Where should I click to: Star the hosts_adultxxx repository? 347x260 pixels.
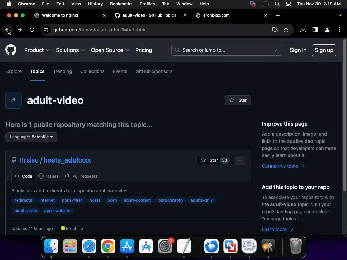[215, 160]
